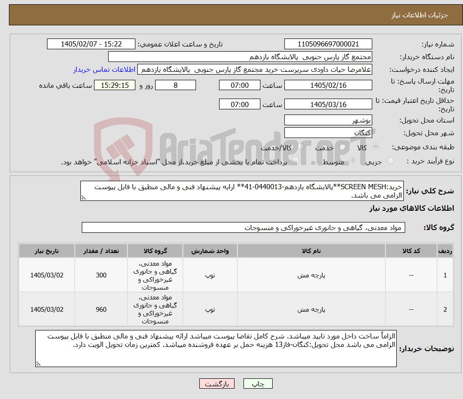Click unit توپ in row 2
This screenshot has width=463, height=399.
pos(210,310)
